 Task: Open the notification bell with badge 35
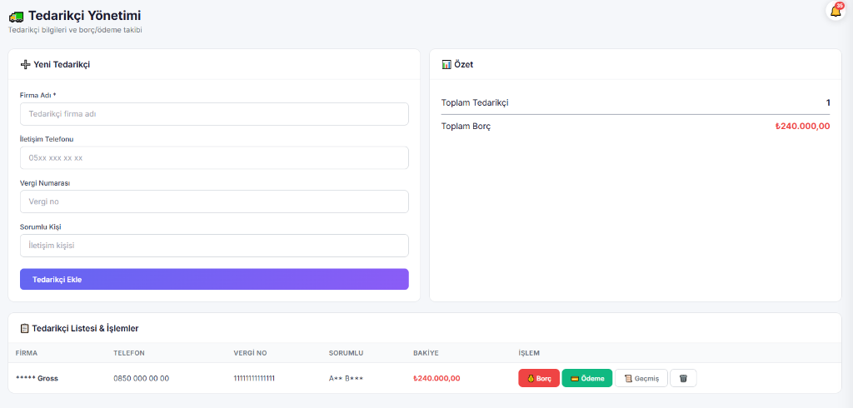point(835,11)
